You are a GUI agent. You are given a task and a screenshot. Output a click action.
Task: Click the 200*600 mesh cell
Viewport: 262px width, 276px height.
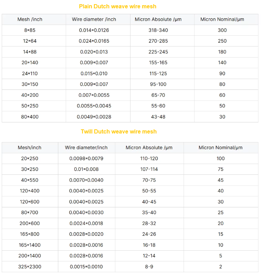[x=29, y=223]
